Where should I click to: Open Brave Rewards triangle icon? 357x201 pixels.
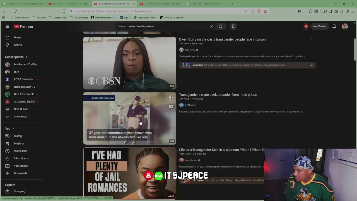(x=265, y=11)
